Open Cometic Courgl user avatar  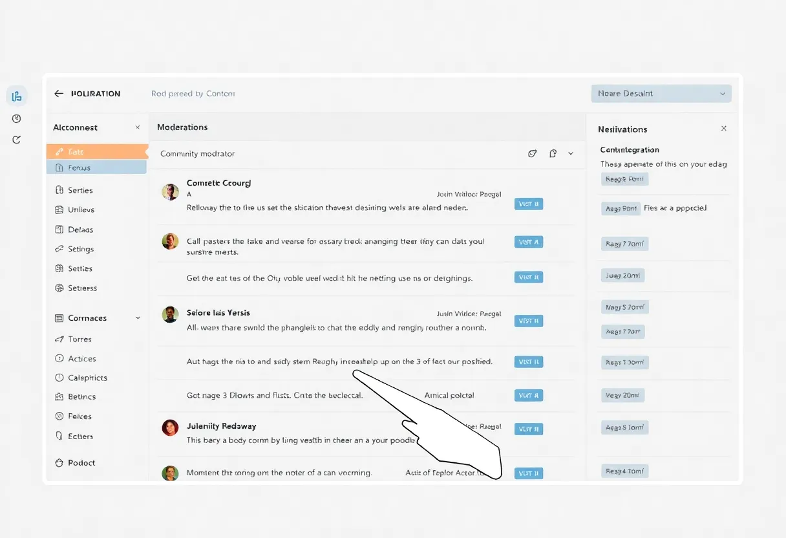point(170,192)
